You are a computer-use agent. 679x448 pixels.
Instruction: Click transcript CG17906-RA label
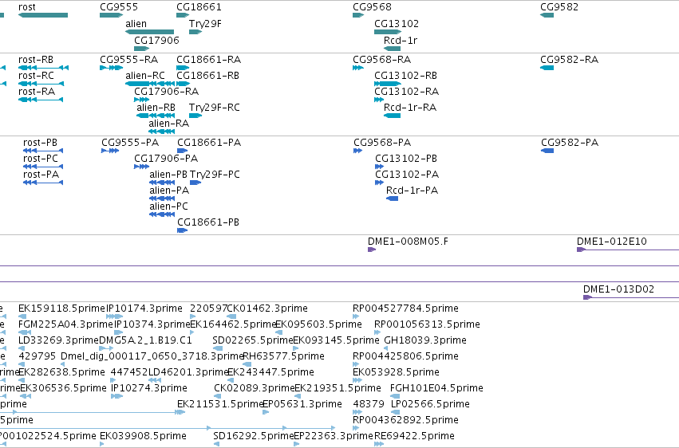[166, 92]
